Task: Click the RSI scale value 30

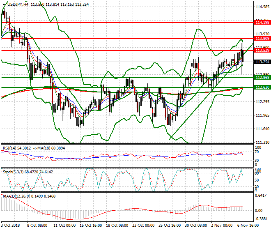Action: pos(257,161)
